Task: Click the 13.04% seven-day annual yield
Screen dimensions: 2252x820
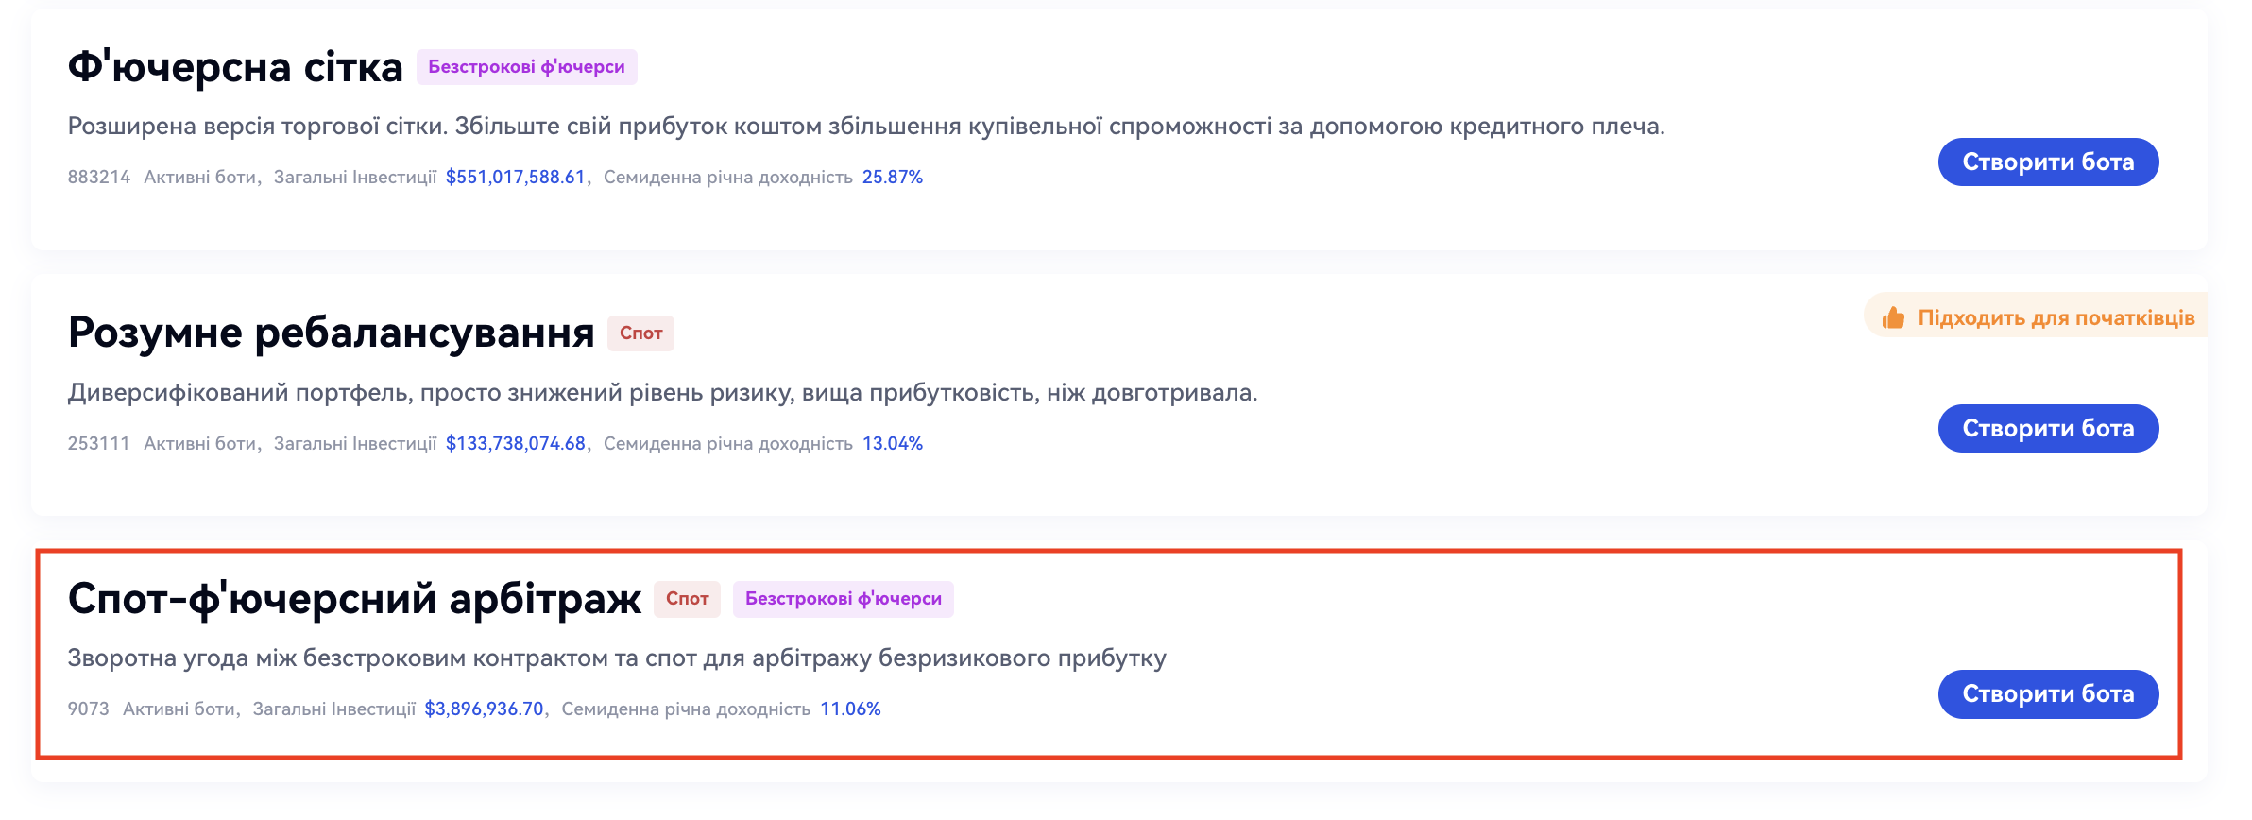Action: tap(892, 444)
